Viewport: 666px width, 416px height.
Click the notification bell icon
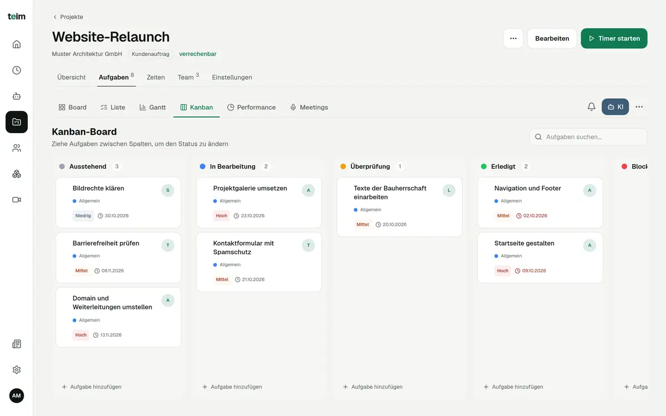point(592,107)
